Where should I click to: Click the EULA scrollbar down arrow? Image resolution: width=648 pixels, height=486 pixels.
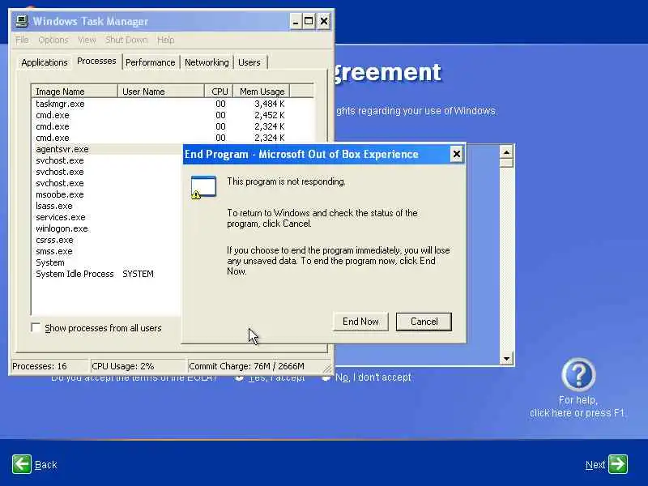(507, 358)
